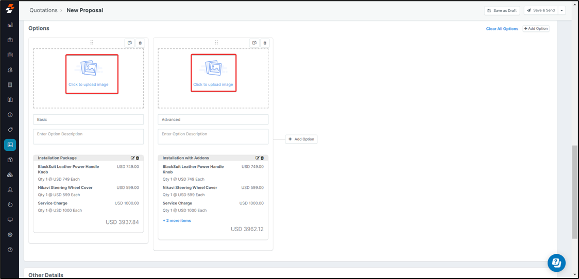
Task: Grab the drag handle of the Basic option
Action: point(92,42)
